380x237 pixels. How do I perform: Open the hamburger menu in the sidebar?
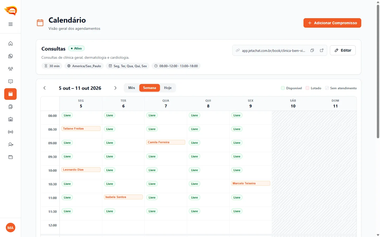pos(11,24)
